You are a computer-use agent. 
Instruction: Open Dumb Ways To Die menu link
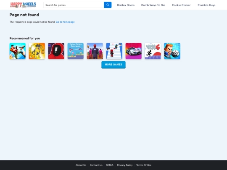(153, 5)
